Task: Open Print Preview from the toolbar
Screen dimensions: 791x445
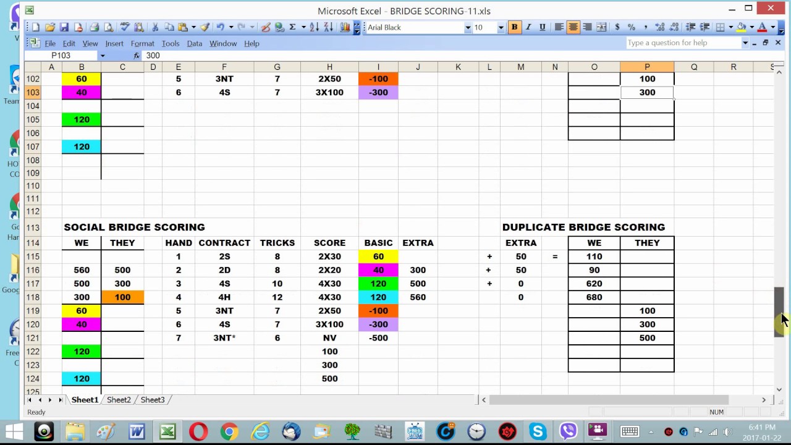Action: 109,27
